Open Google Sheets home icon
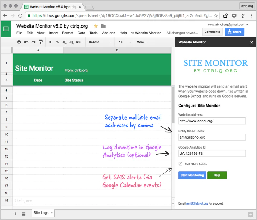 pyautogui.click(x=6, y=29)
